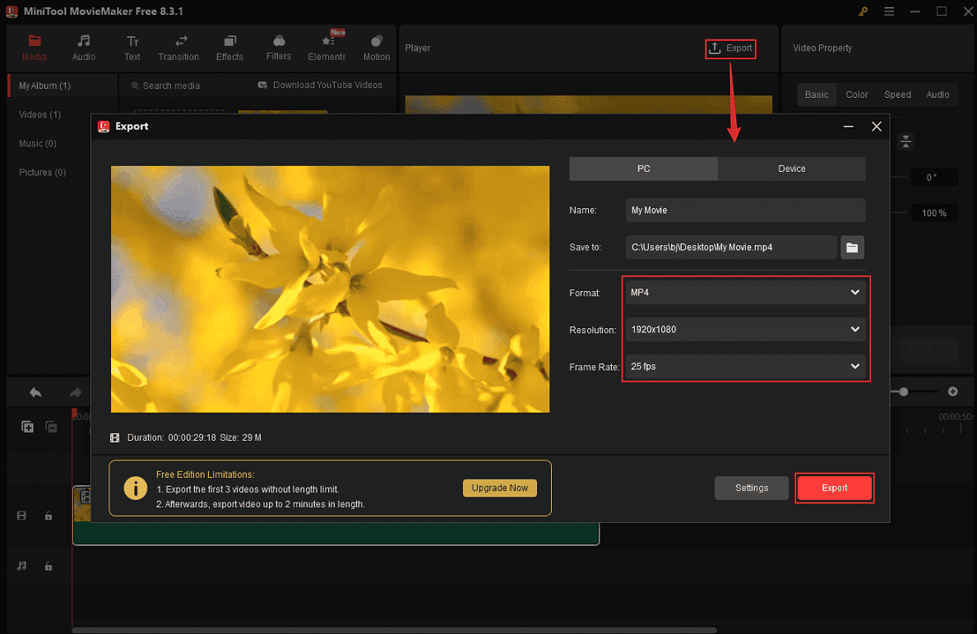Open the Format dropdown showing MP4
The width and height of the screenshot is (977, 634).
tap(744, 292)
